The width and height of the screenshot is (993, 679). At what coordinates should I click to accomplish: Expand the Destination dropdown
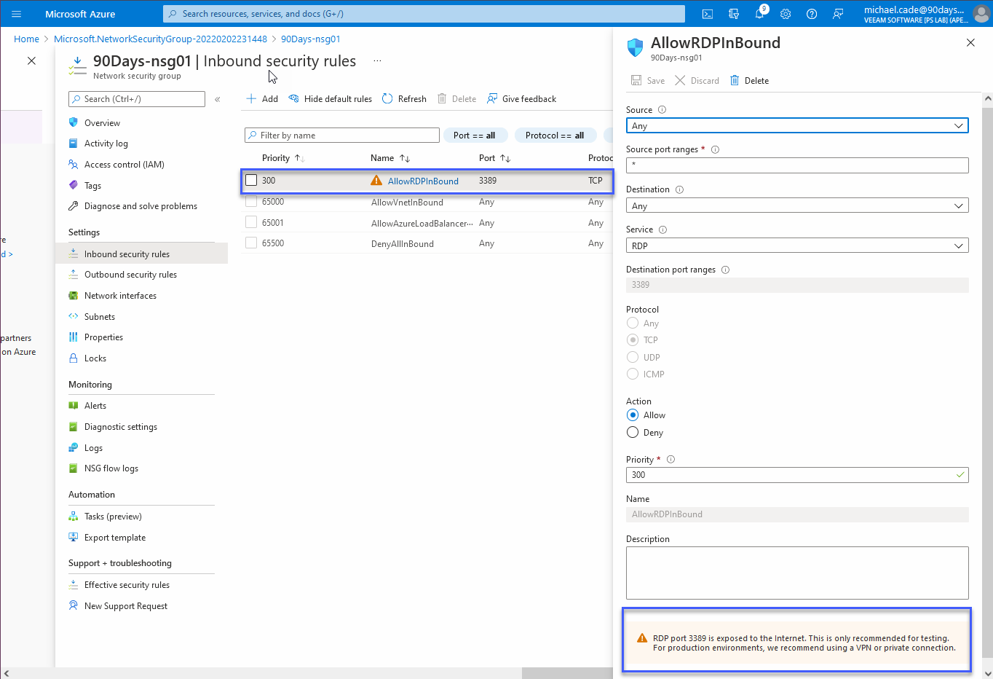797,206
